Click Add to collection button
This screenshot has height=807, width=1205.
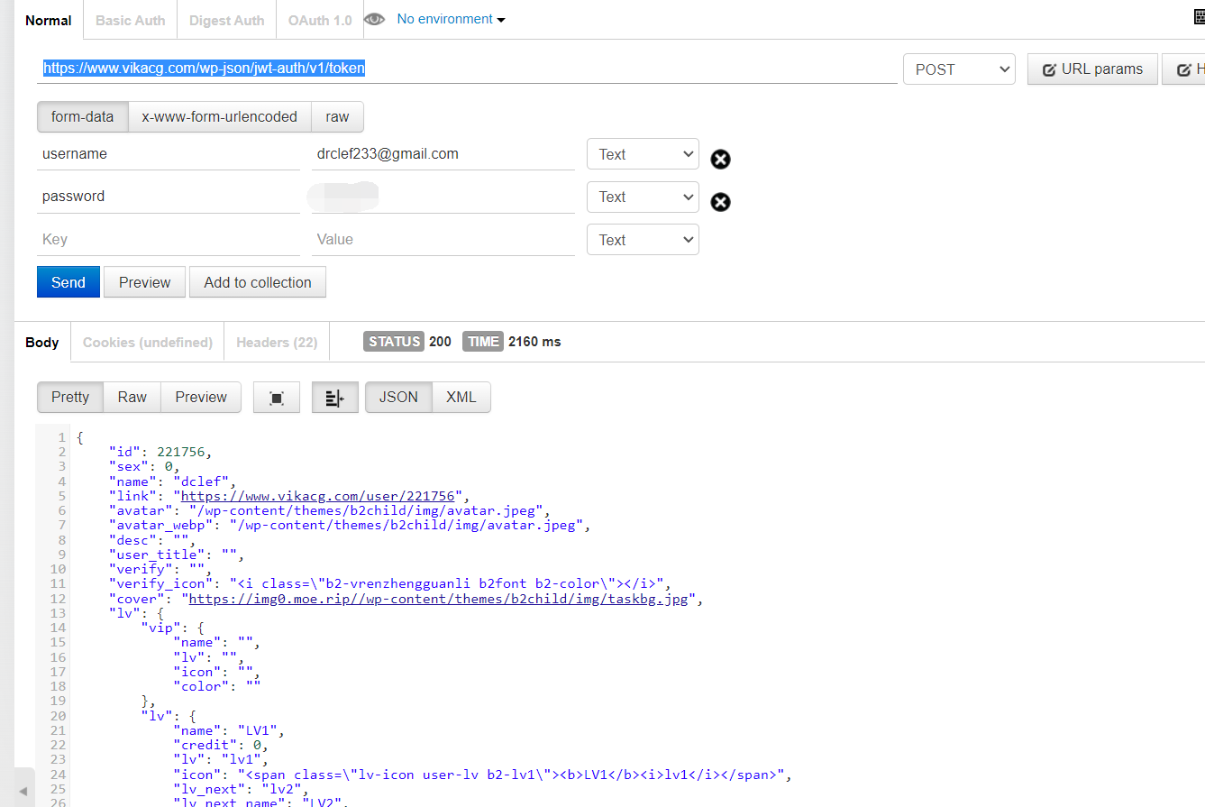click(x=258, y=282)
